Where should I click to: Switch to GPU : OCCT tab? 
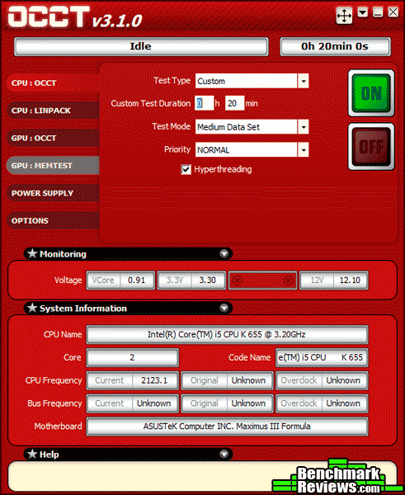point(53,138)
